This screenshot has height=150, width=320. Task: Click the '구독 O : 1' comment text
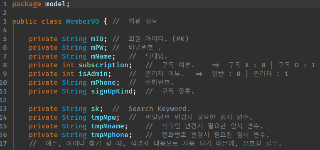click(x=297, y=65)
